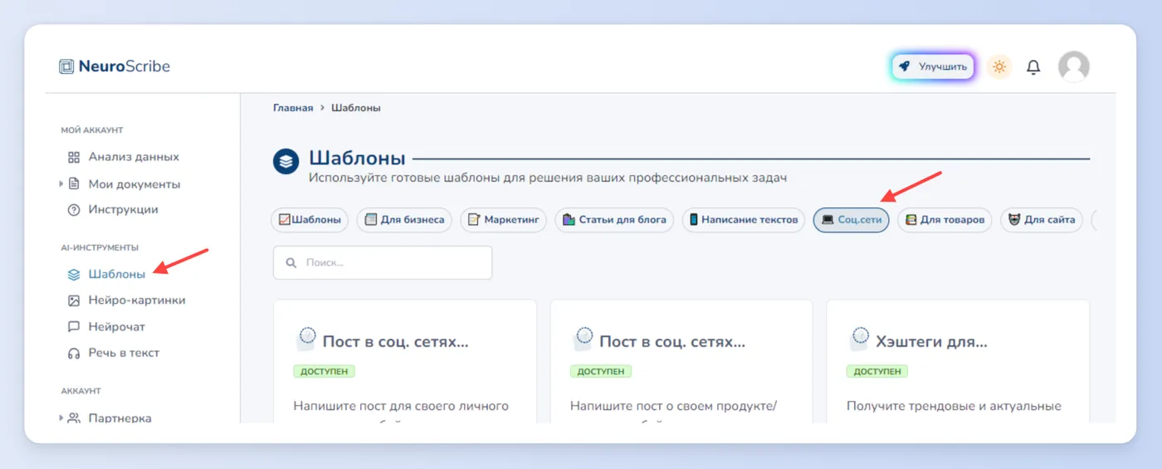
Task: Click the Речь в текст headphones icon
Action: point(73,353)
